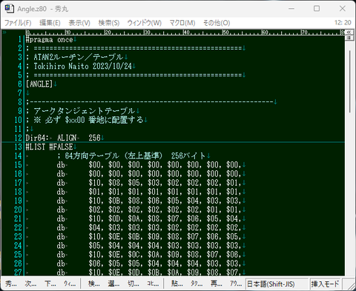Click the アークタンジェントテーブル comment

tap(81, 111)
